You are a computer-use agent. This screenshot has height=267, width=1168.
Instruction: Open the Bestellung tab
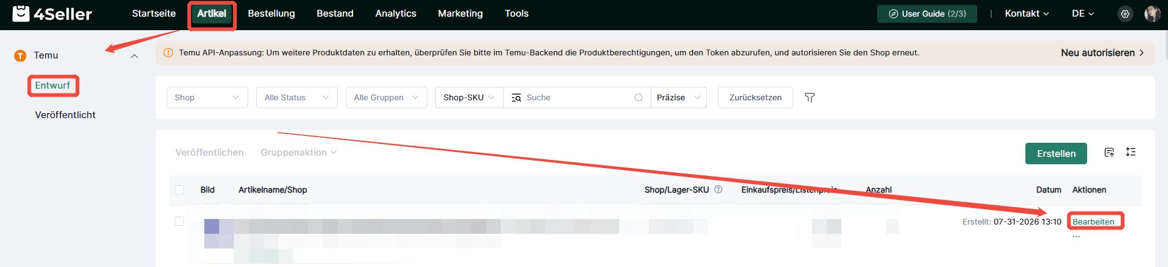tap(272, 14)
